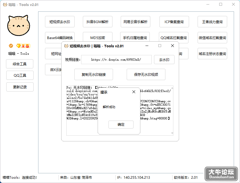Open the ICP备案查询 tool

(174, 22)
